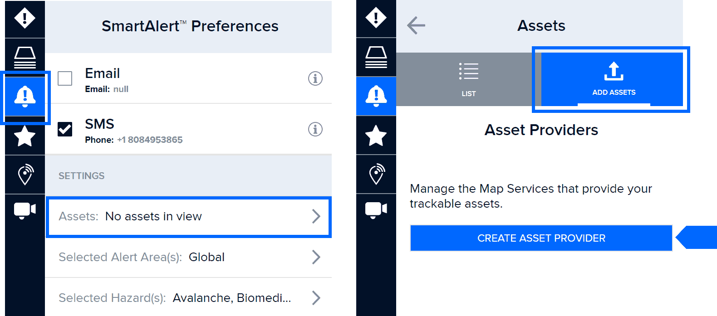Click CREATE ASSET PROVIDER button

[541, 238]
